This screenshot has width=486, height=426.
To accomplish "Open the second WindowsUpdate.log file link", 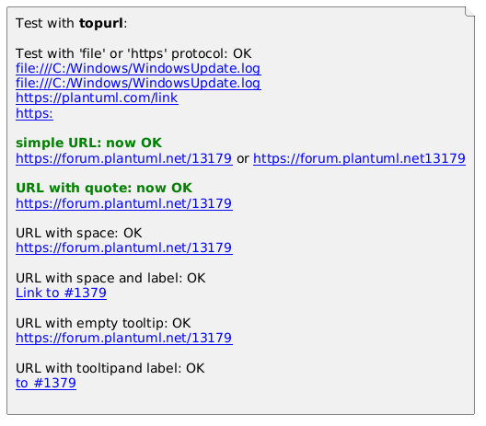I will coord(138,84).
